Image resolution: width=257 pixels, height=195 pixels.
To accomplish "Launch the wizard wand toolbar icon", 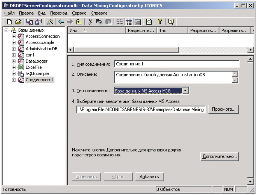I will click(50, 22).
